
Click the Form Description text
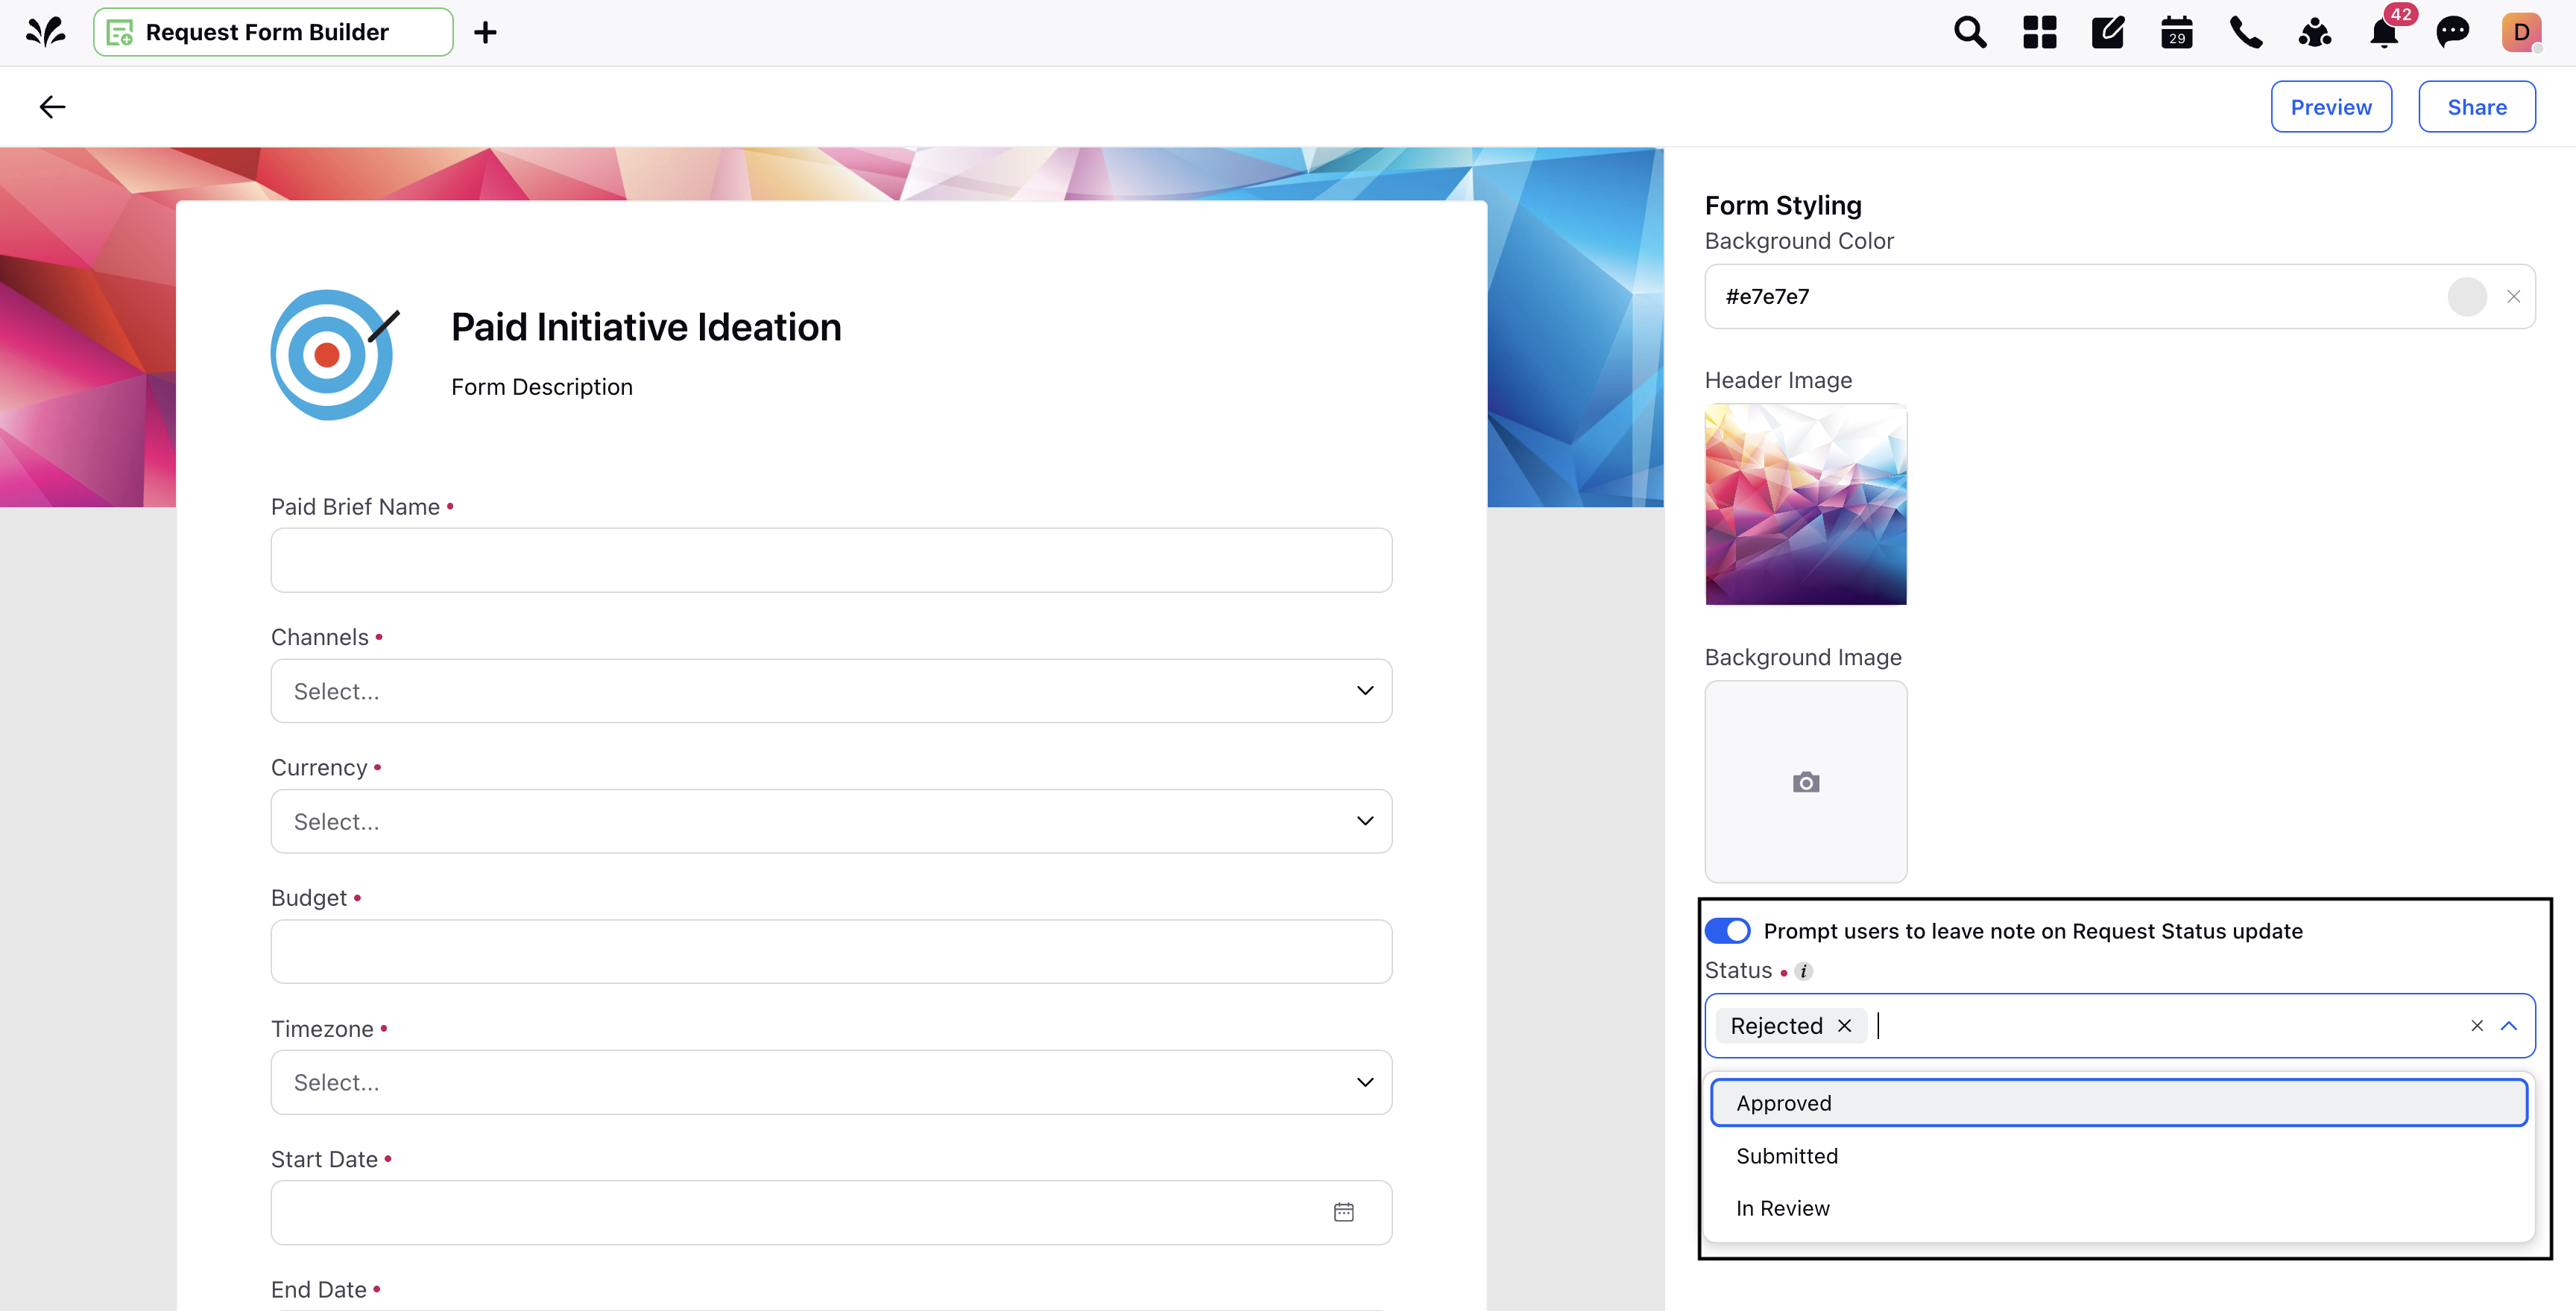(x=542, y=387)
